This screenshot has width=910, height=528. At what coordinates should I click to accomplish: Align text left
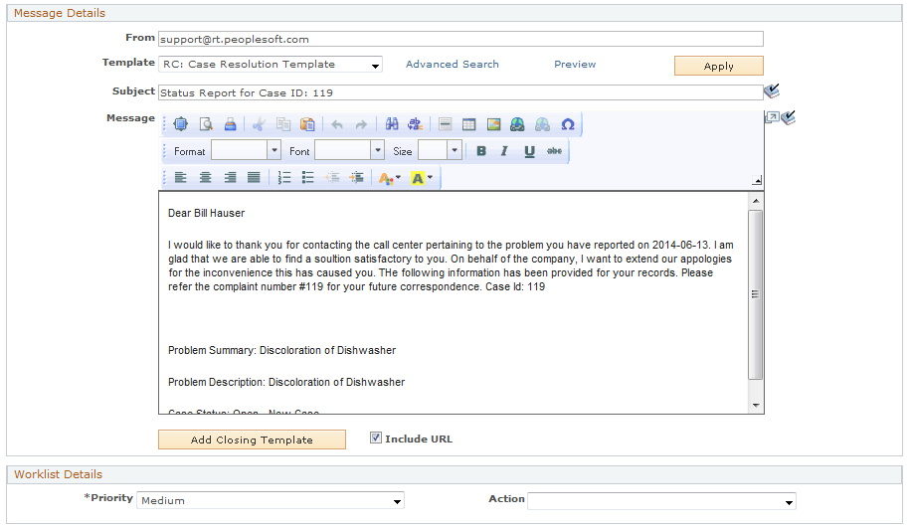coord(180,178)
